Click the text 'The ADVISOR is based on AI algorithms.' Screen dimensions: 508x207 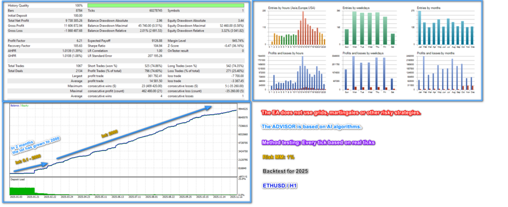[x=312, y=127]
